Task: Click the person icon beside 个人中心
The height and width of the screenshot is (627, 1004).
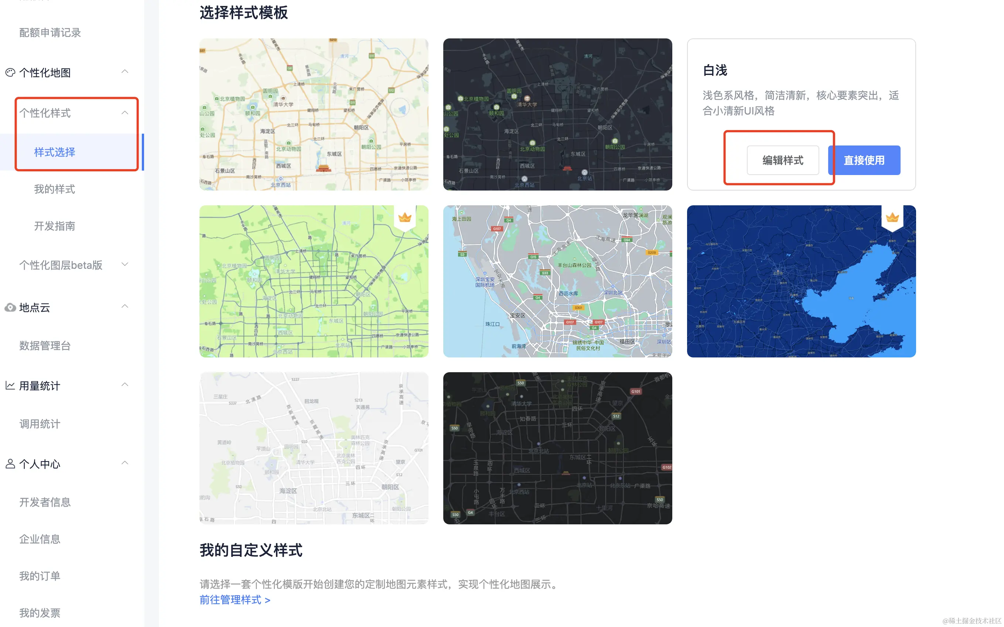Action: [10, 464]
